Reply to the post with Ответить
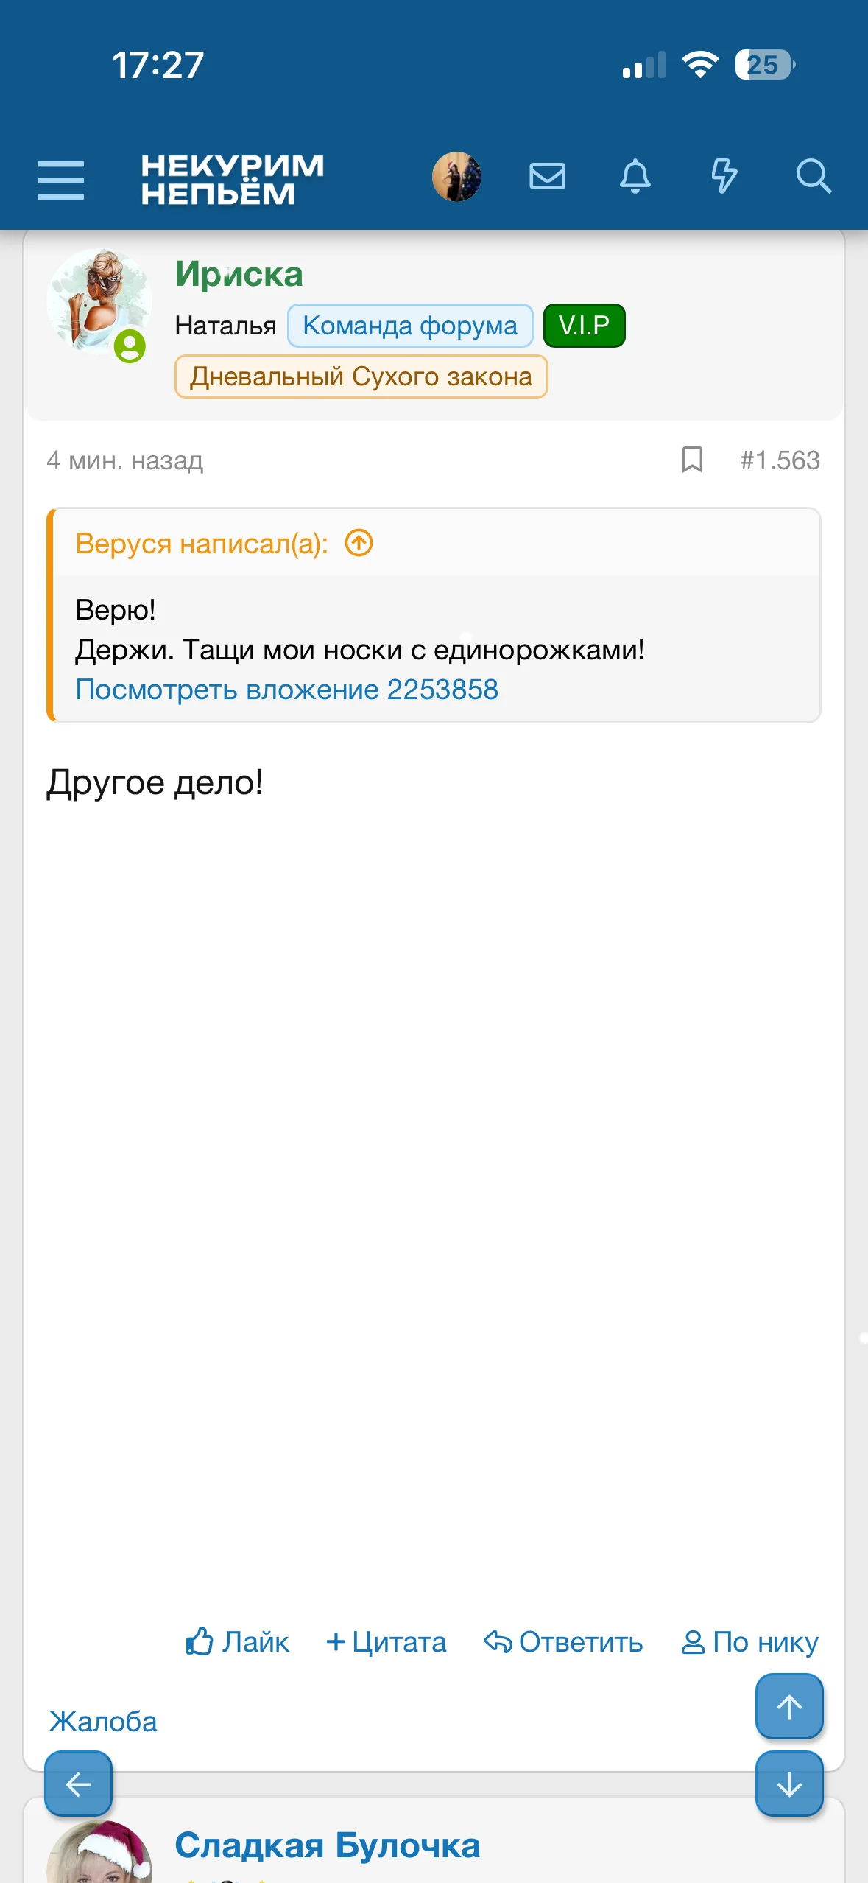This screenshot has height=1883, width=868. click(563, 1641)
